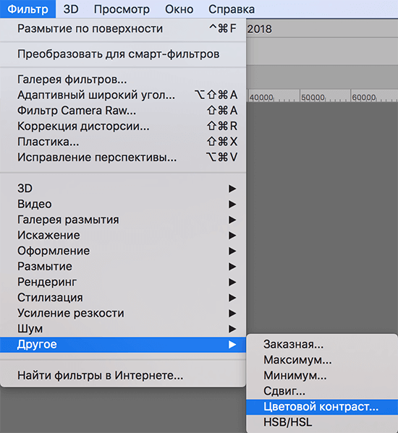Select Найти фильтры в Интернете...
Screen dimensions: 398x433
[123, 376]
